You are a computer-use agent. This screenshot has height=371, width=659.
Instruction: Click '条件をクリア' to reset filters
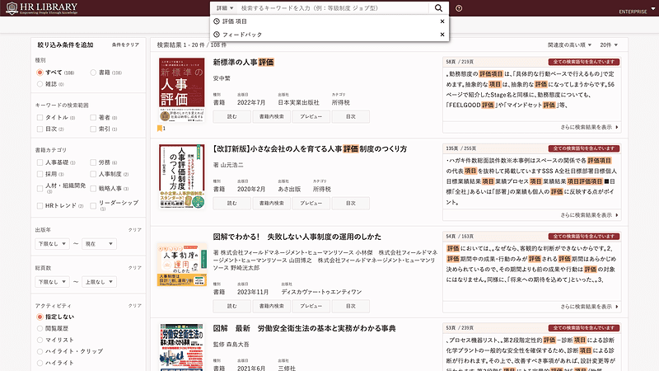(125, 44)
